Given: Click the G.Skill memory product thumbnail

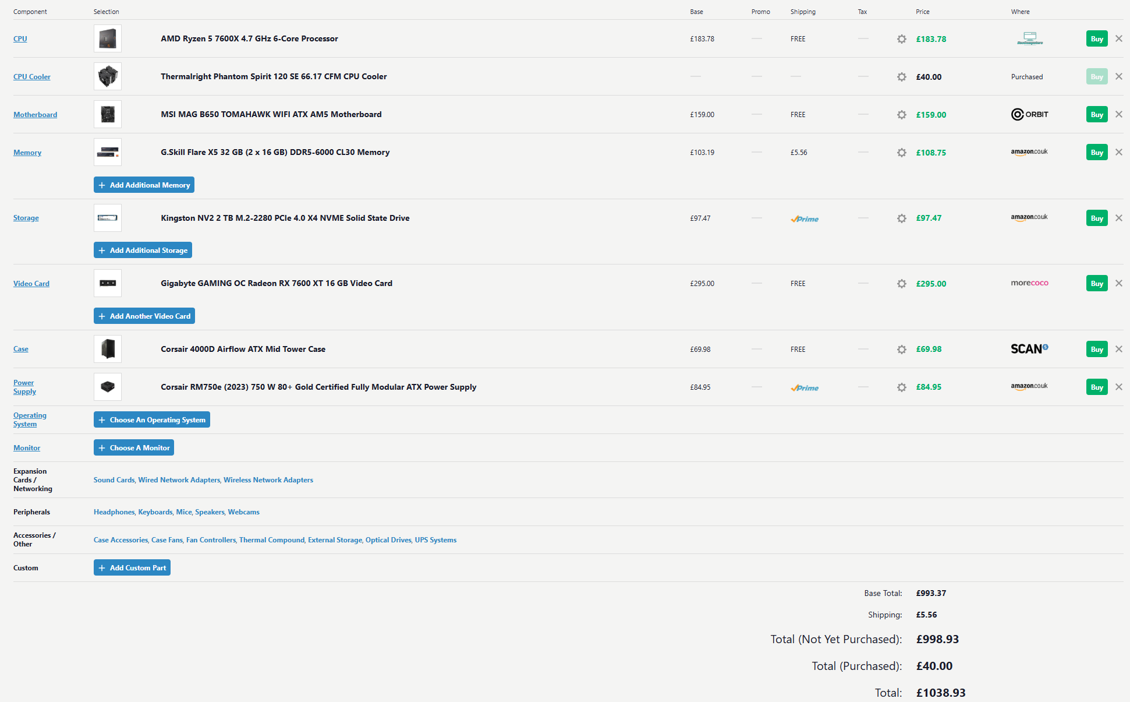Looking at the screenshot, I should (x=108, y=152).
